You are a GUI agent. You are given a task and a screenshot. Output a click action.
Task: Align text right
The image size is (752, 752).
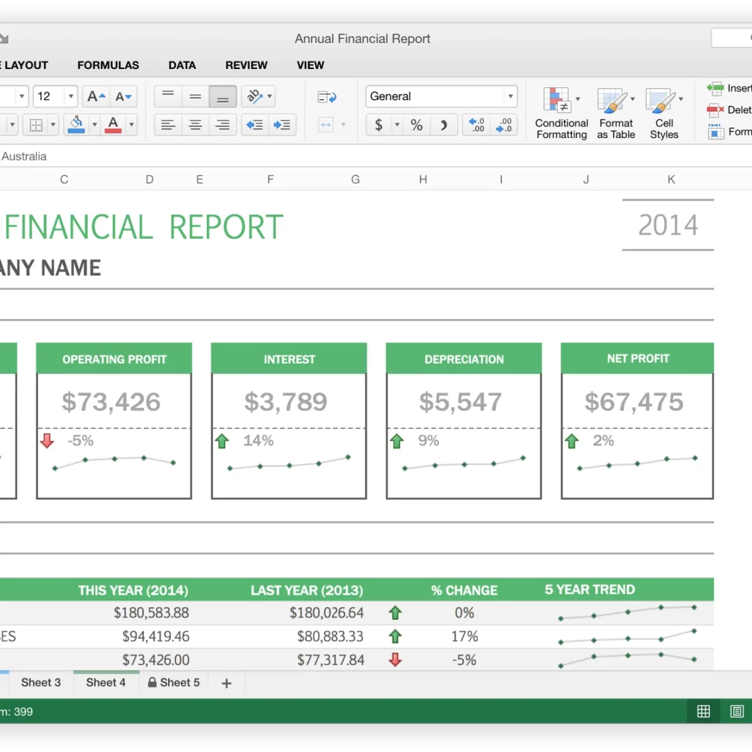click(x=222, y=125)
